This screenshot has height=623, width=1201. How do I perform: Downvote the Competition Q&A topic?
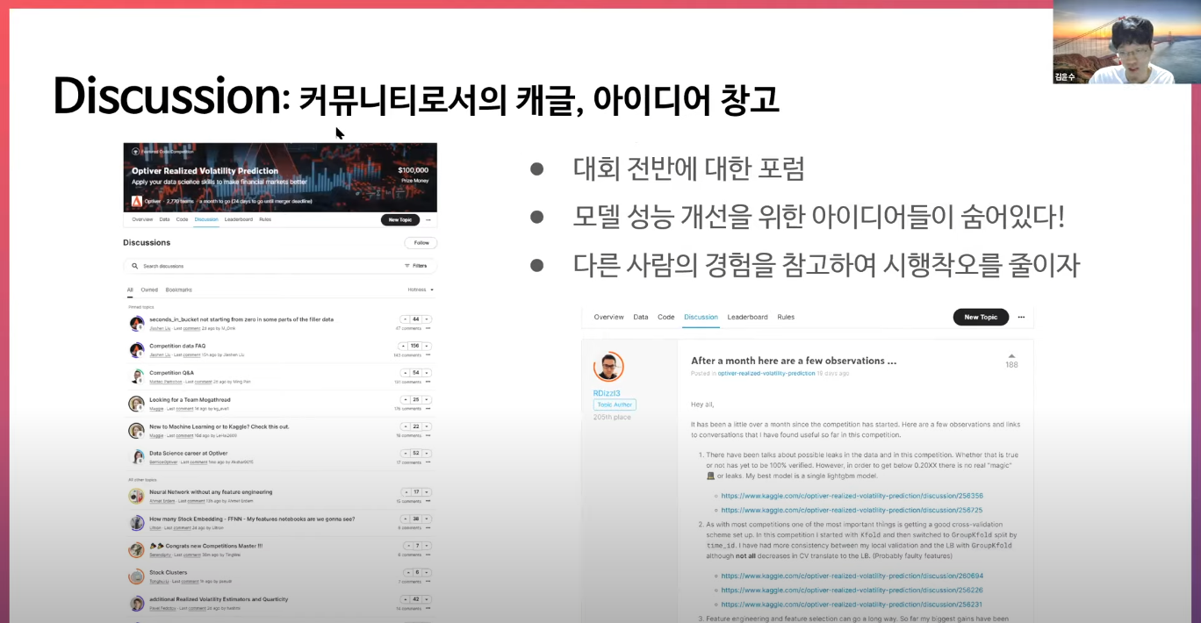pyautogui.click(x=427, y=373)
